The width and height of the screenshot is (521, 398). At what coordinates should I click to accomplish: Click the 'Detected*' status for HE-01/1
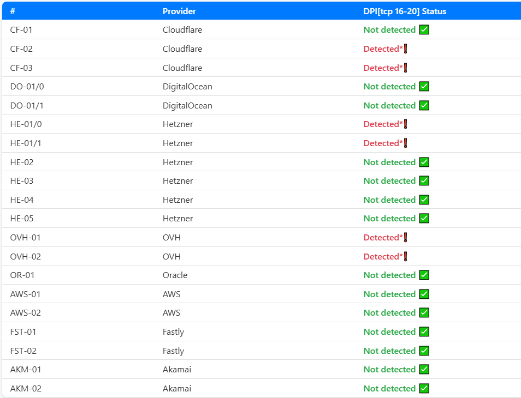pos(383,143)
